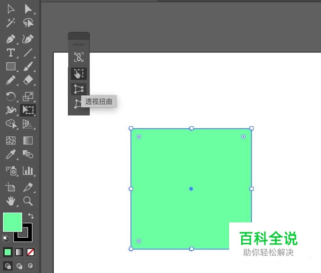This screenshot has width=321, height=273.
Task: Enable Free Distort in the floating widget
Action: pyautogui.click(x=77, y=104)
